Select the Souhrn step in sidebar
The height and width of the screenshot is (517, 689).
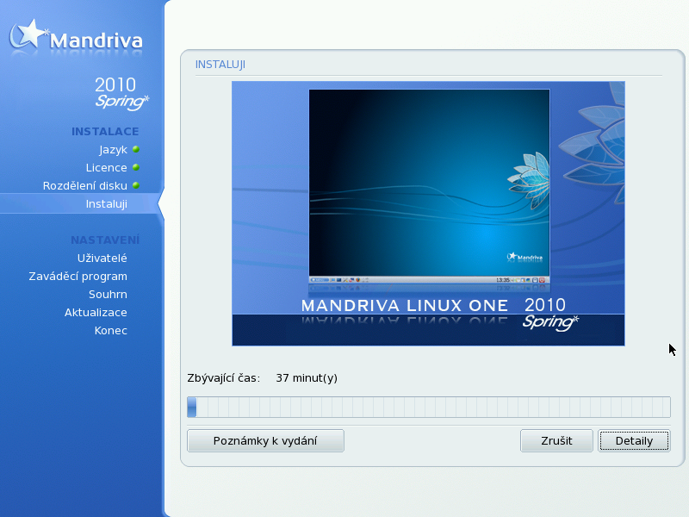tap(108, 294)
